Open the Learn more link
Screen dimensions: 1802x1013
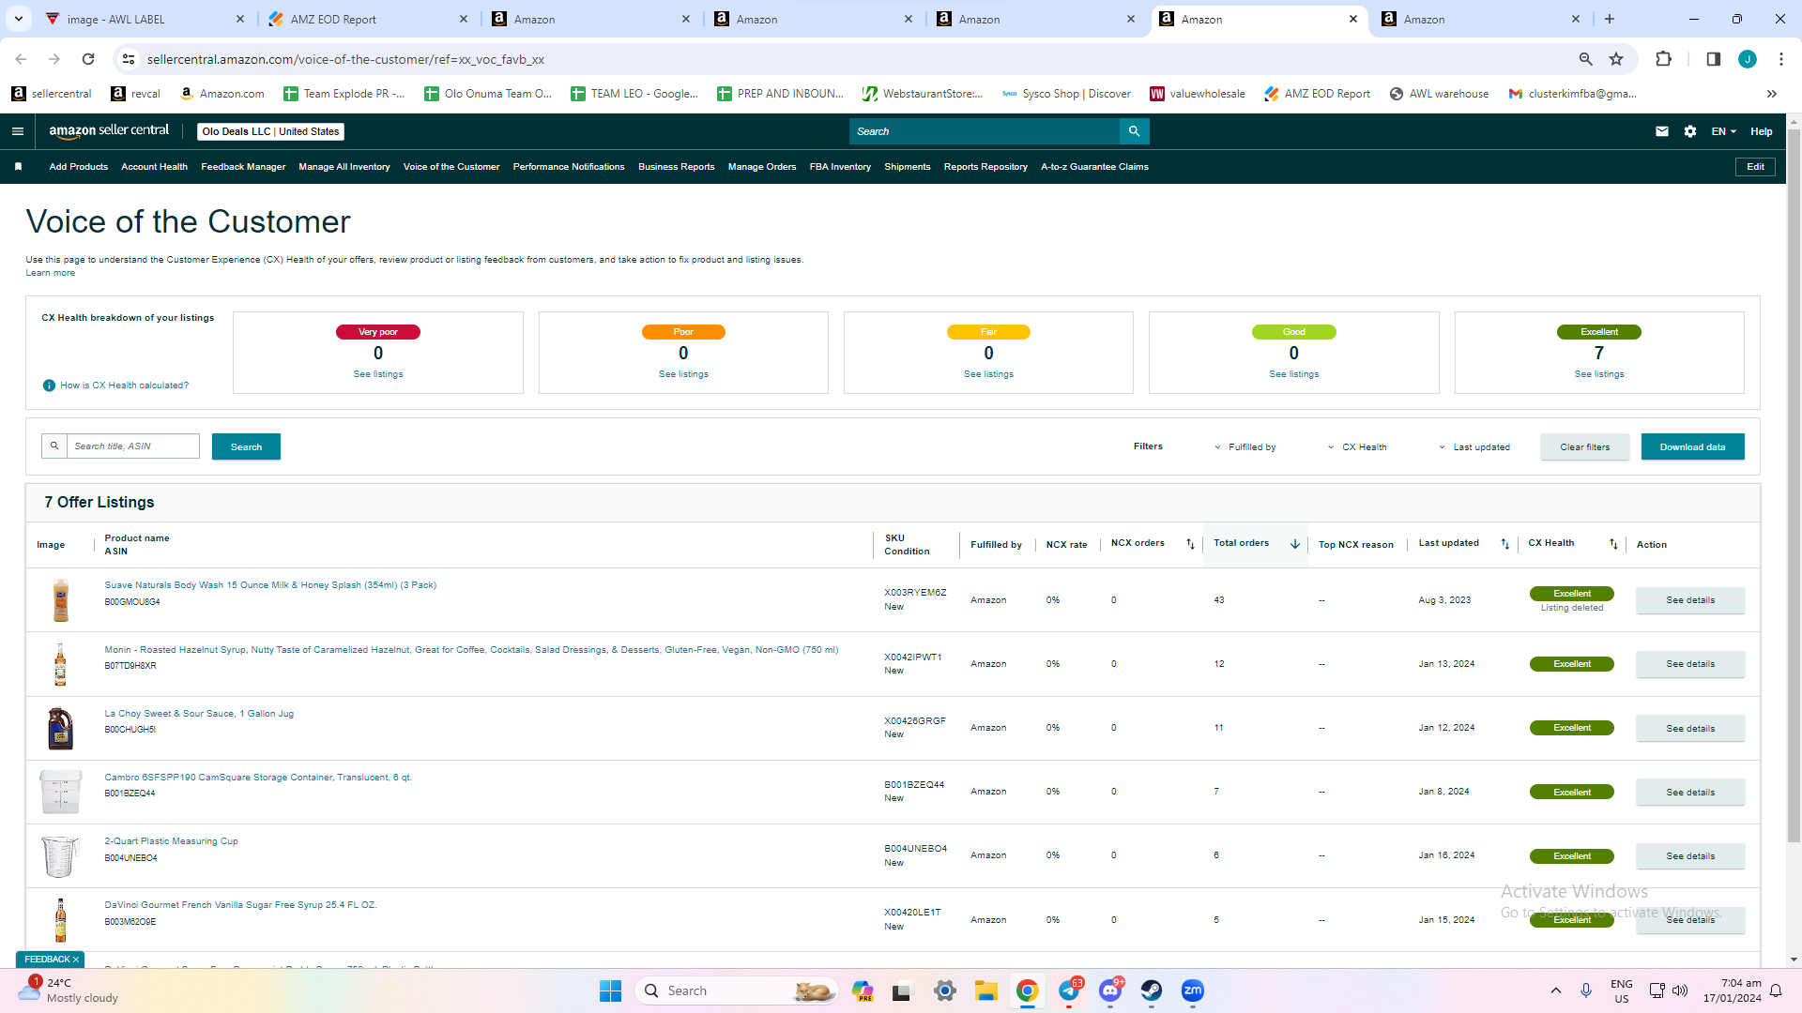tap(51, 273)
